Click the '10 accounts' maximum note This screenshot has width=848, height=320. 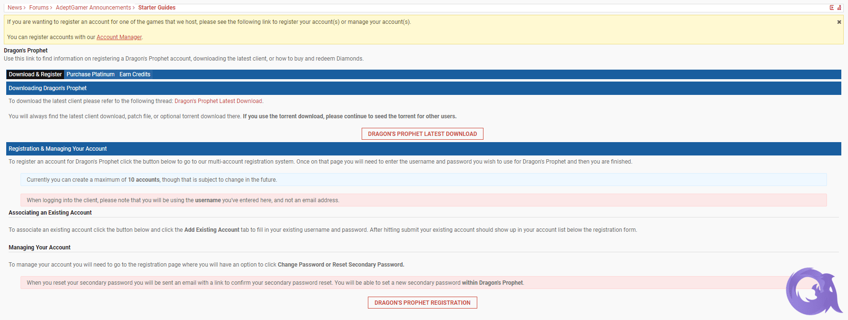(423, 180)
